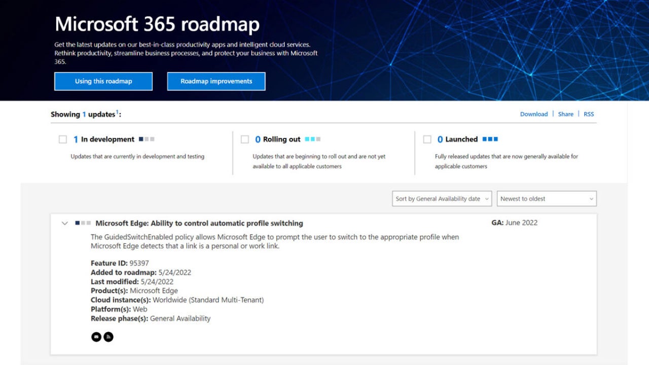
Task: Click the Using this roadmap button
Action: click(x=103, y=81)
